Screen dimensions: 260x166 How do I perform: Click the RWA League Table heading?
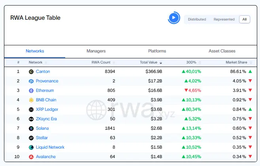coord(35,18)
